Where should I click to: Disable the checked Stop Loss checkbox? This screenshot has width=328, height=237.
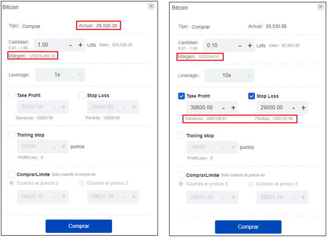coord(251,96)
